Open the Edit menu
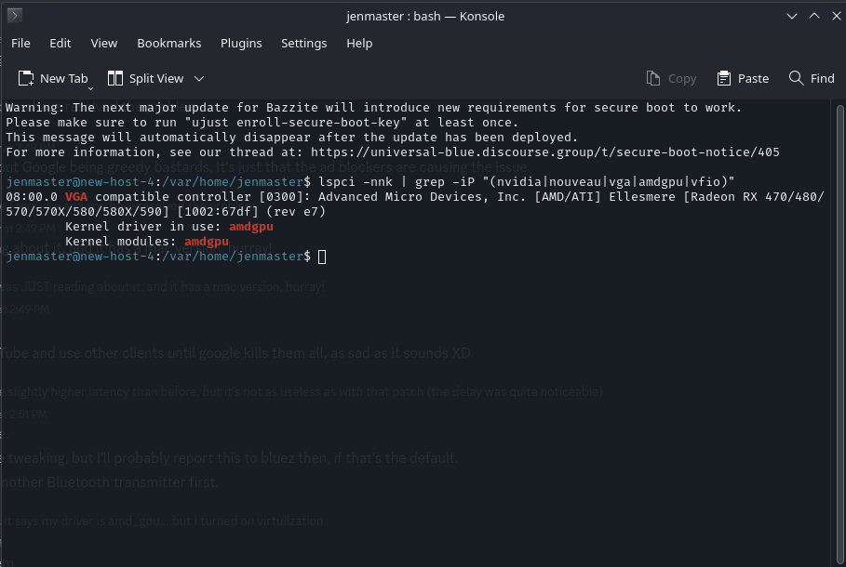846x567 pixels. coord(60,43)
